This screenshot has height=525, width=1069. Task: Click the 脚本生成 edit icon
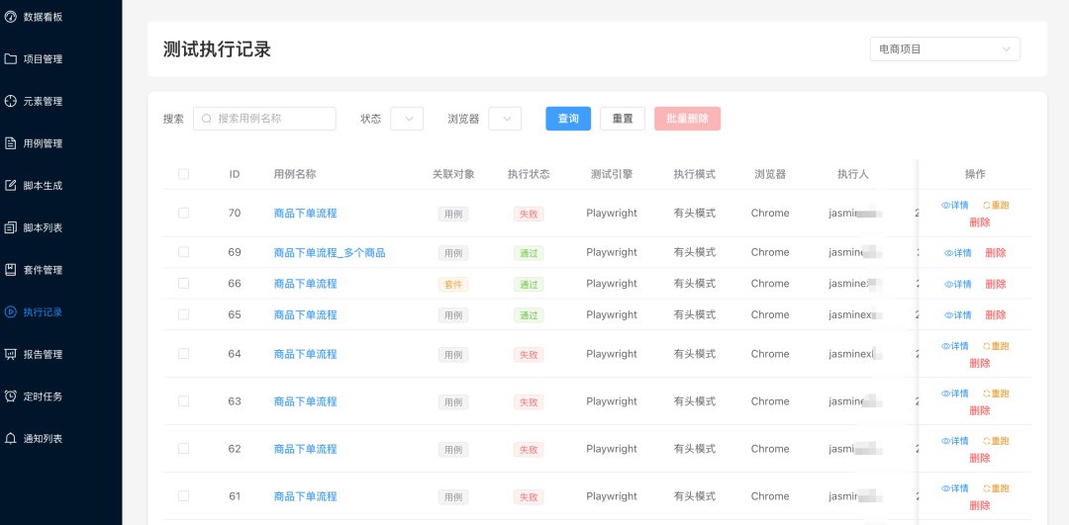[10, 185]
